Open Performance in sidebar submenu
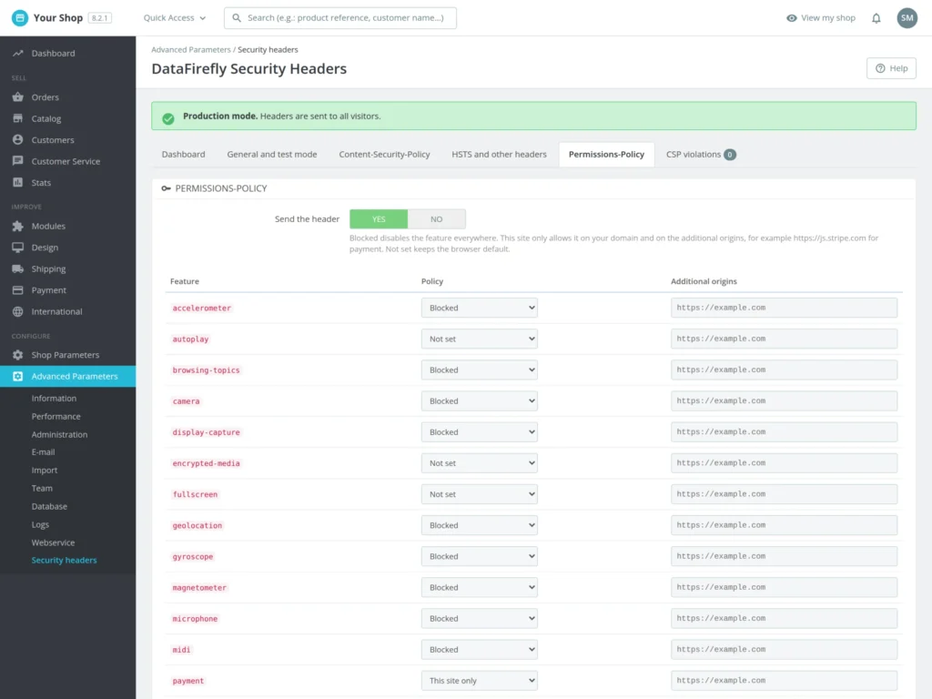 [x=56, y=417]
